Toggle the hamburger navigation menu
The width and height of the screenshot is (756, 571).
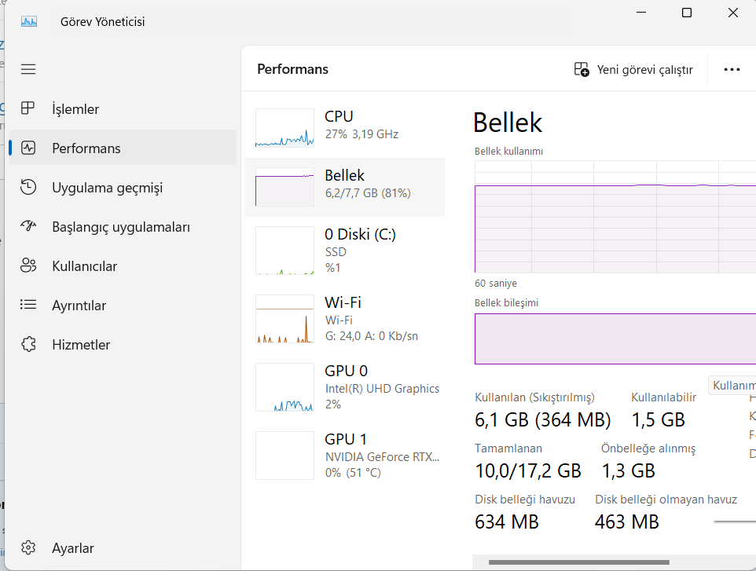point(28,69)
